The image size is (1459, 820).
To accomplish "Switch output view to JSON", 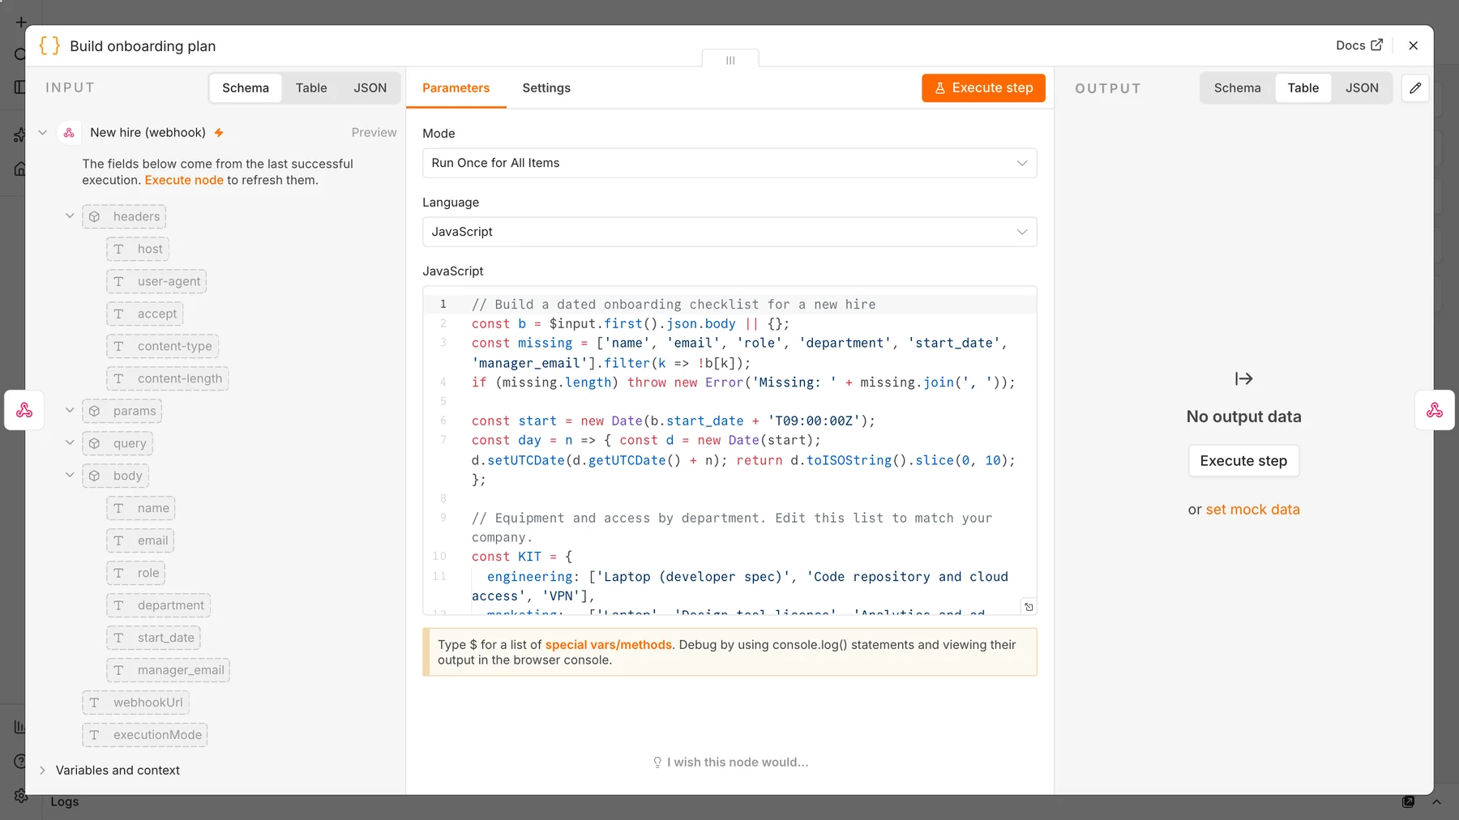I will pos(1362,88).
